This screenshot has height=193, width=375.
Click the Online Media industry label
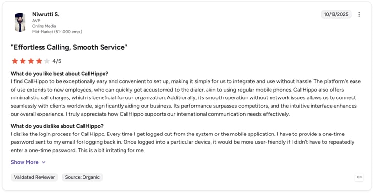point(44,26)
